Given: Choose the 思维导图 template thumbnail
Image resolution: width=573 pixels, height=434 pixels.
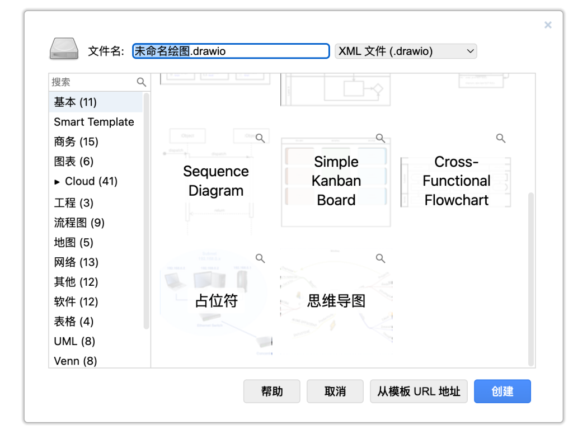Looking at the screenshot, I should point(336,301).
